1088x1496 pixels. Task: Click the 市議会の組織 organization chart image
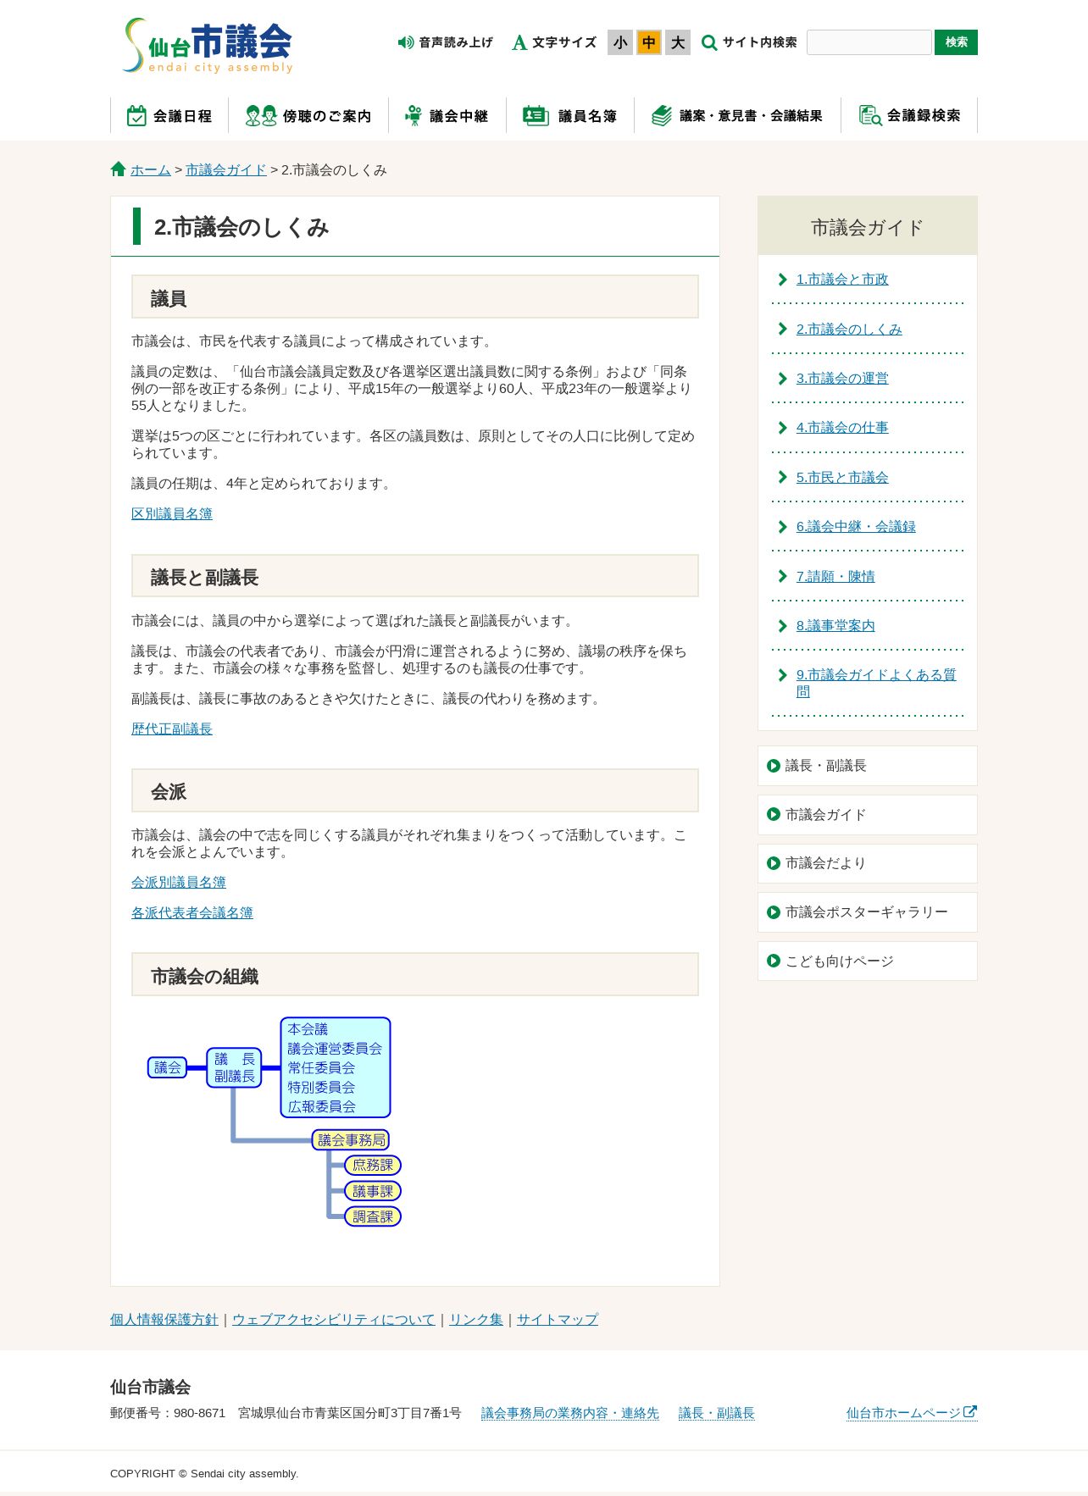pyautogui.click(x=275, y=1122)
